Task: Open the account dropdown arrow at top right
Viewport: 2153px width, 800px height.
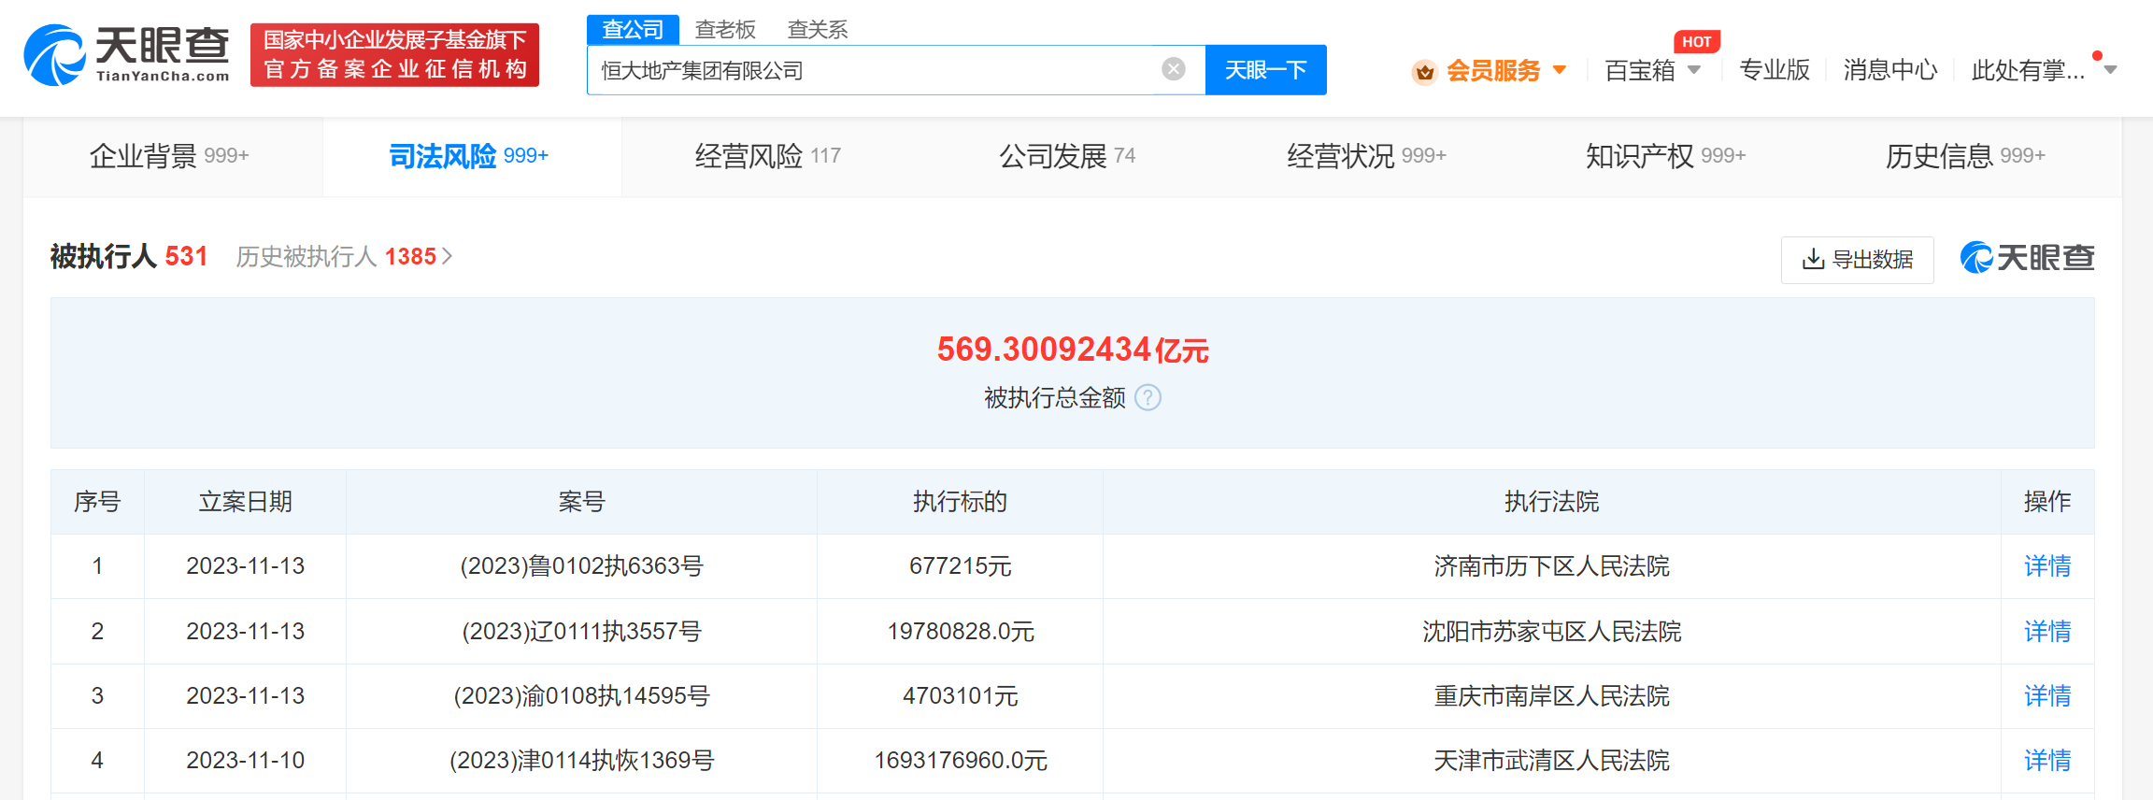Action: tap(2110, 70)
